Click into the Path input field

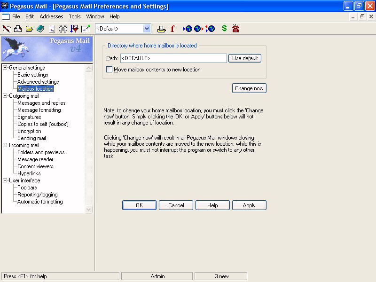tap(173, 58)
